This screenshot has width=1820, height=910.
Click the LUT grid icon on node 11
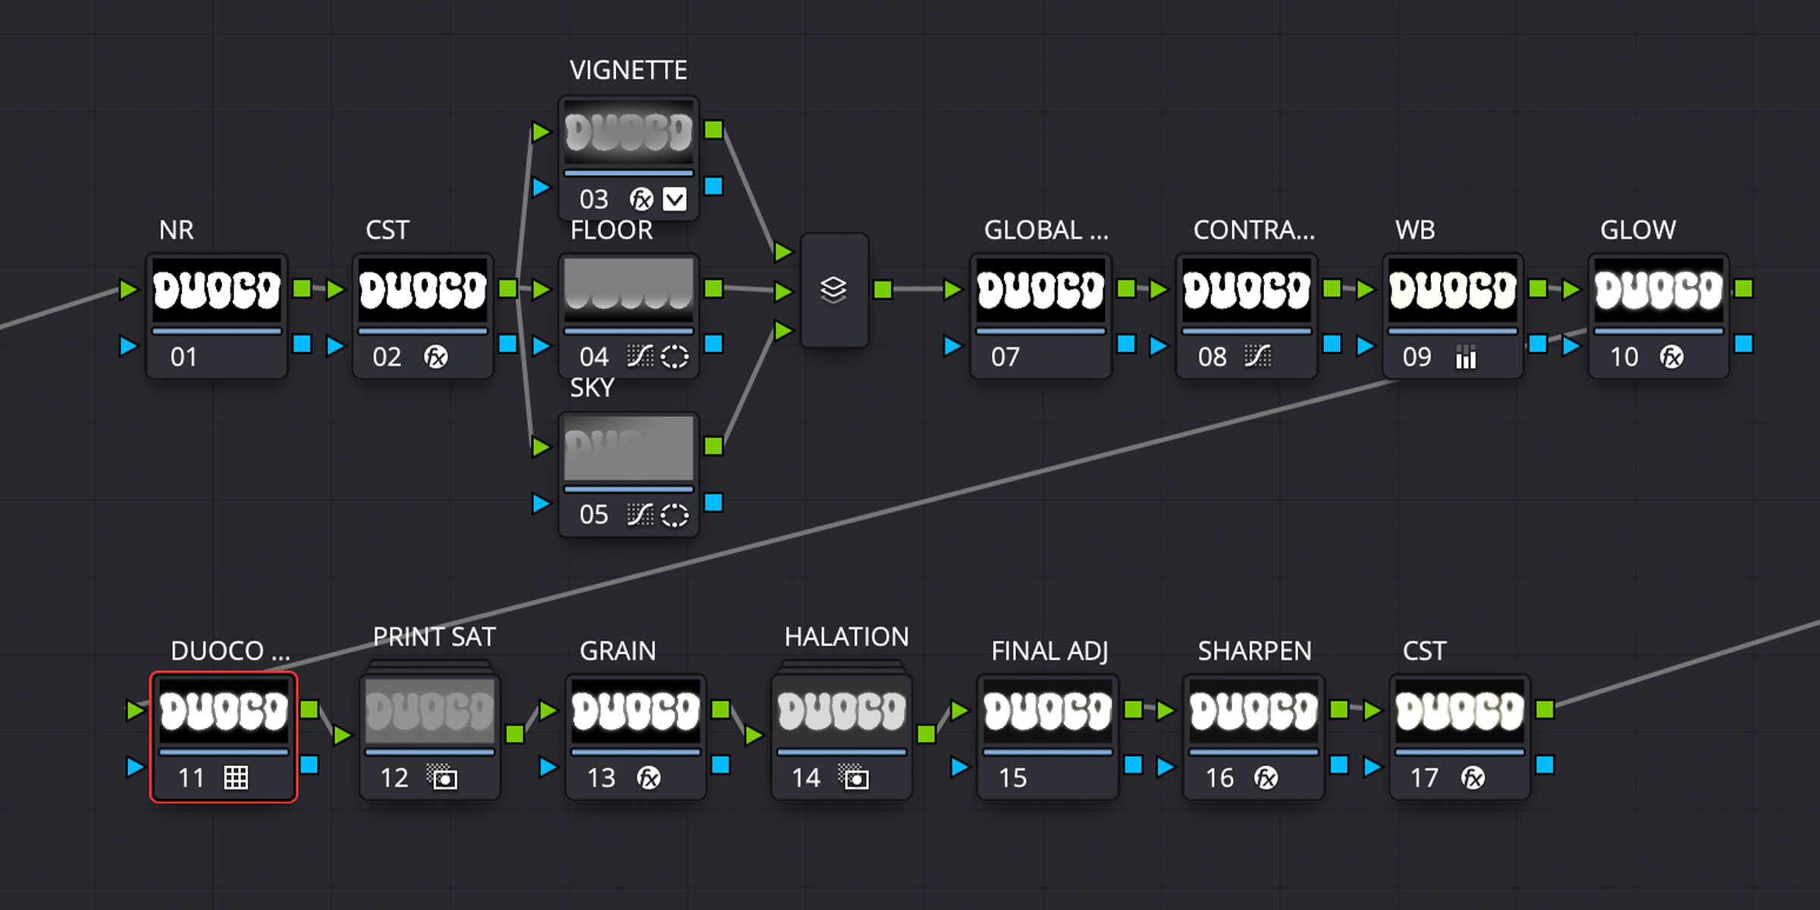tap(236, 777)
